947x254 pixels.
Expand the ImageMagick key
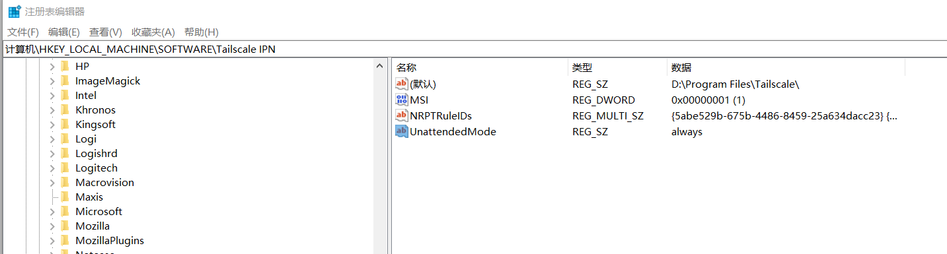pyautogui.click(x=52, y=81)
